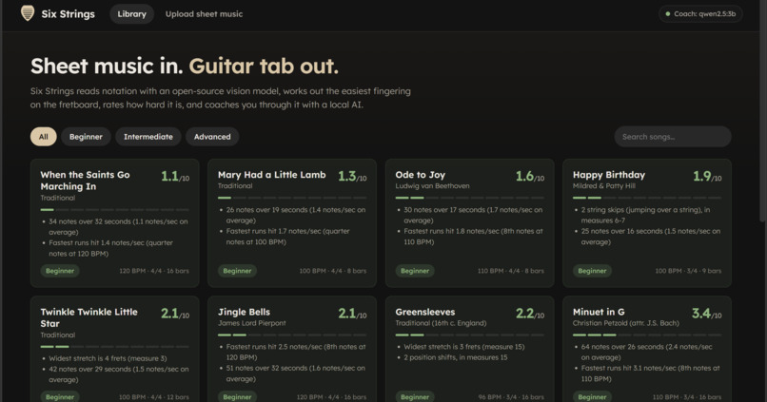Viewport: 767px width, 402px height.
Task: Go to Upload sheet music
Action: coord(204,14)
